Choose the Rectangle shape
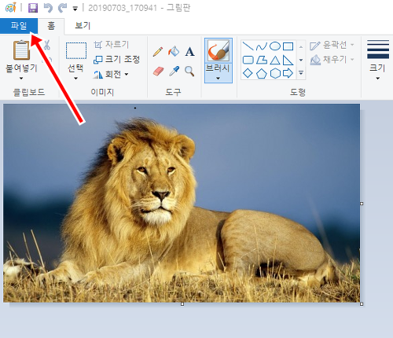The height and width of the screenshot is (338, 393). pos(288,46)
